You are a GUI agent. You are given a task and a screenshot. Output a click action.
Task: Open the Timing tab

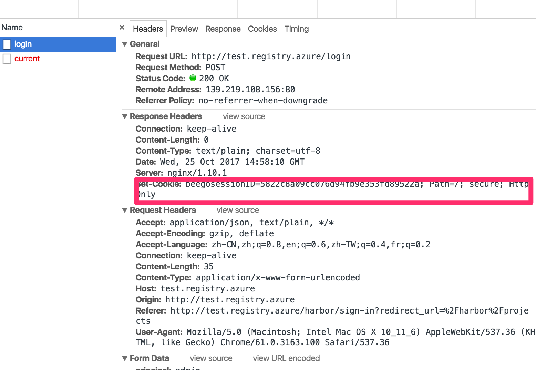coord(296,29)
